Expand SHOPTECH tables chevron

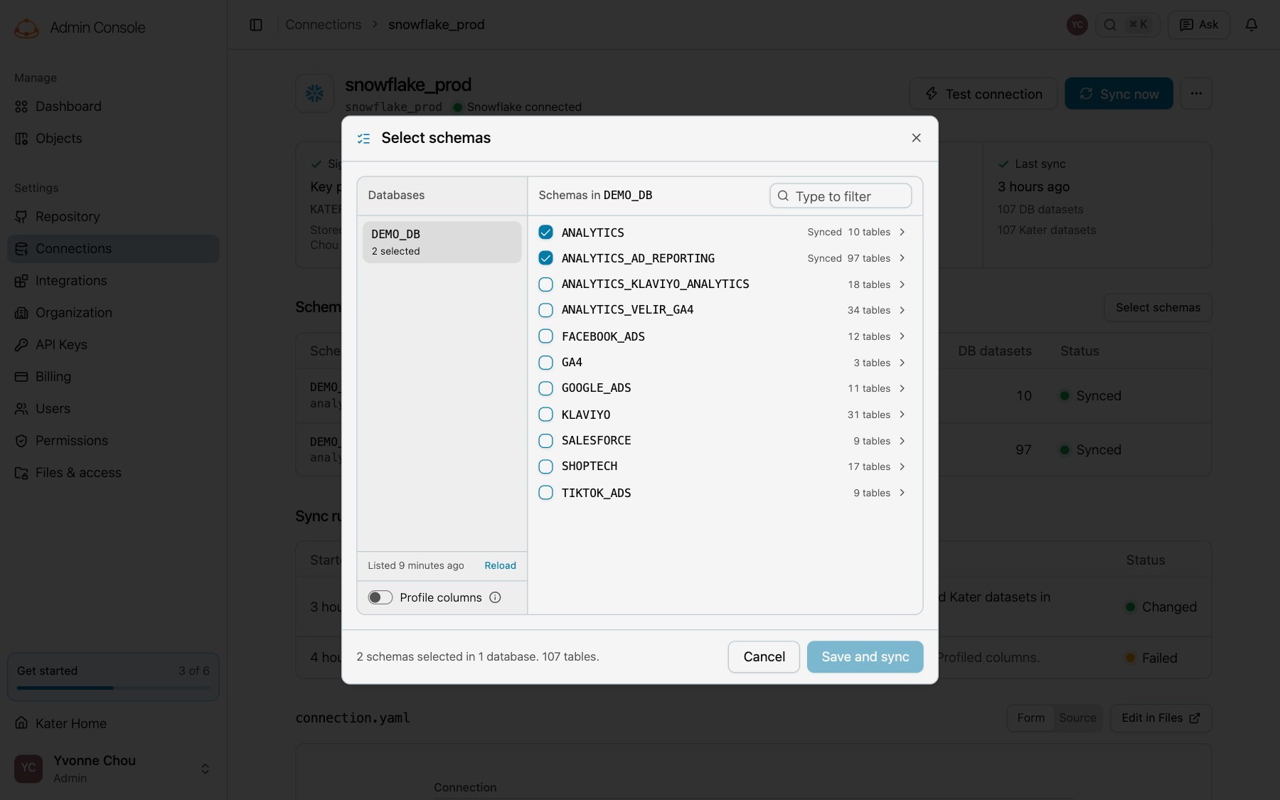click(902, 466)
